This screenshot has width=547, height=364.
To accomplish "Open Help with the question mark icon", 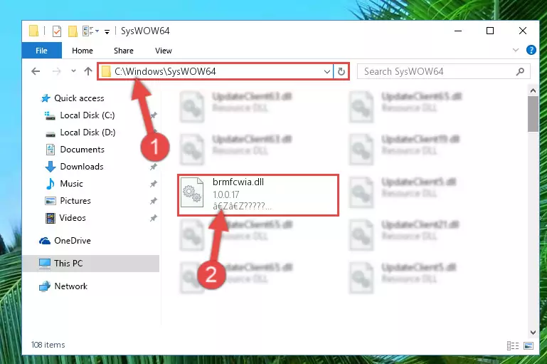I will tap(531, 50).
